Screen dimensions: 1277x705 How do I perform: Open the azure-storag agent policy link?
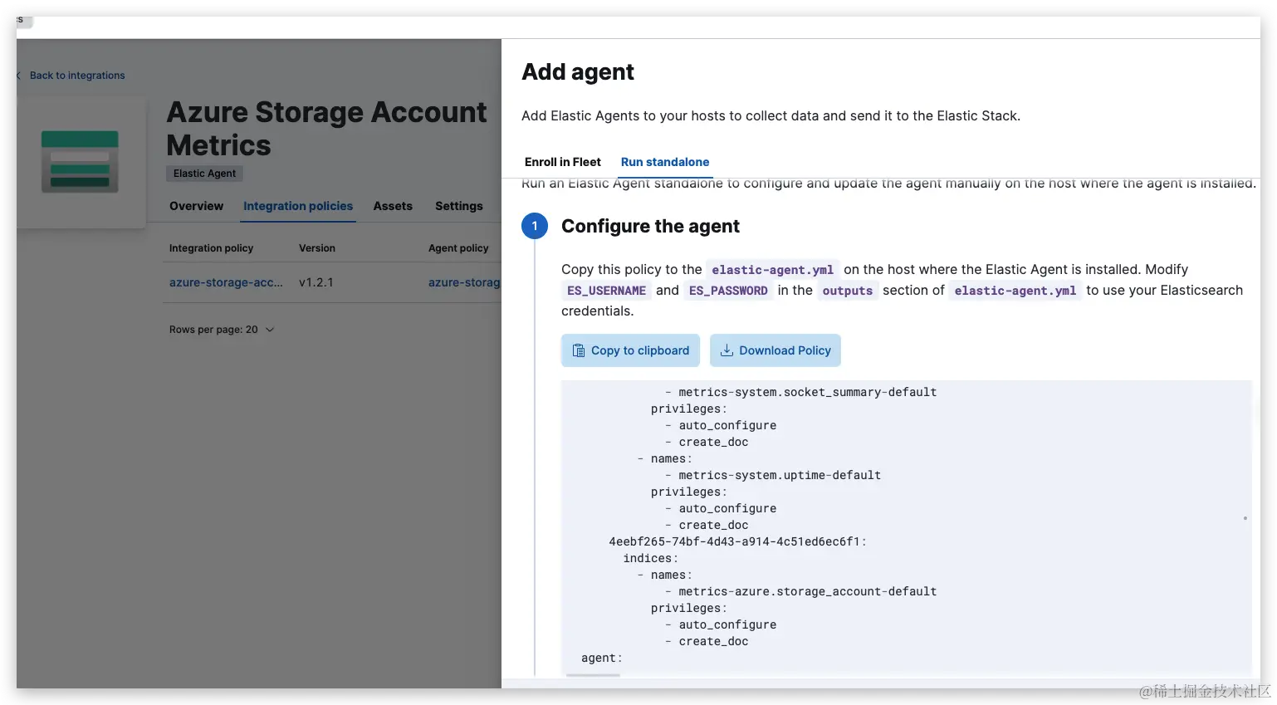(464, 282)
